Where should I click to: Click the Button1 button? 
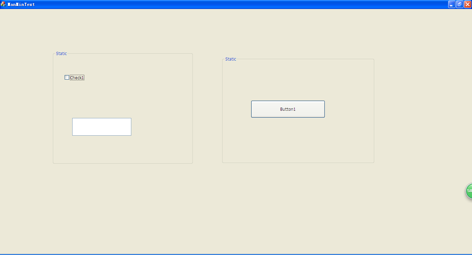288,109
